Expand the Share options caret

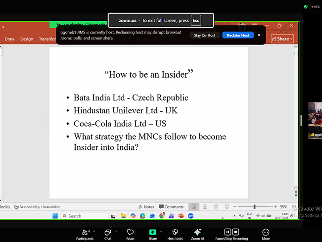[161, 232]
